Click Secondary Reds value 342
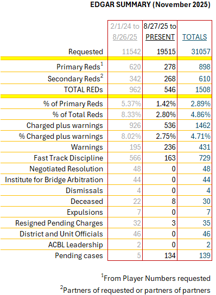The image size is (216, 295). click(135, 79)
